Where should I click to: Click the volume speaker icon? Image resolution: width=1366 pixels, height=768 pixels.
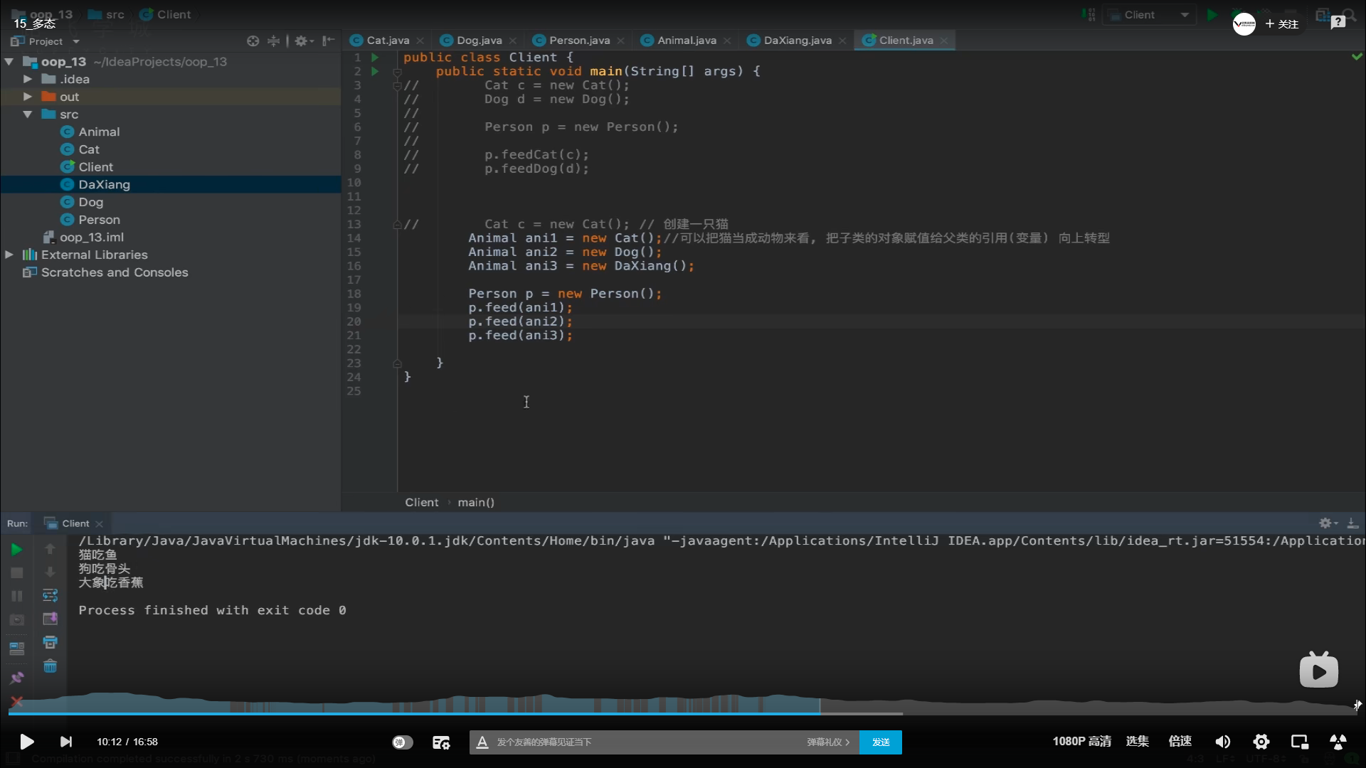tap(1222, 742)
